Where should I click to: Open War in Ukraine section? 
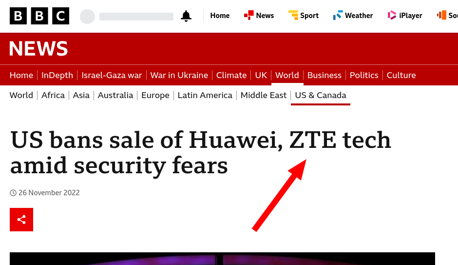179,75
